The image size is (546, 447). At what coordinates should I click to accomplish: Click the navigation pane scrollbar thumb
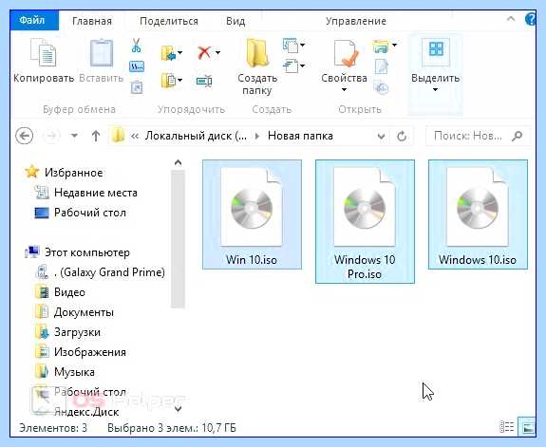pyautogui.click(x=178, y=239)
